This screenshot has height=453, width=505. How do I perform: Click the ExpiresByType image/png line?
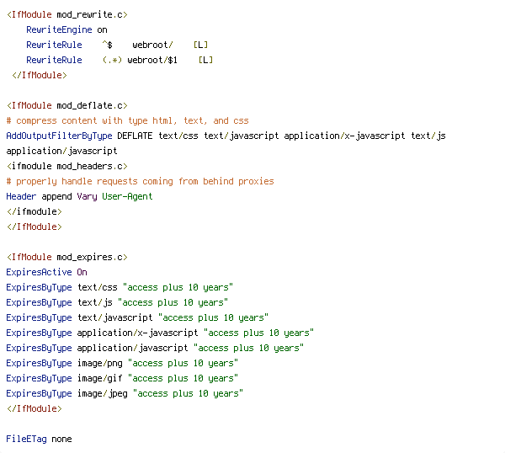pos(122,363)
